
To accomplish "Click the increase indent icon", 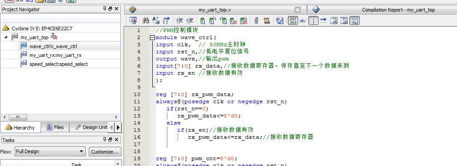I will tap(180, 20).
